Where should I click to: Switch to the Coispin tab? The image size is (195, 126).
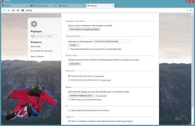pos(15,6)
